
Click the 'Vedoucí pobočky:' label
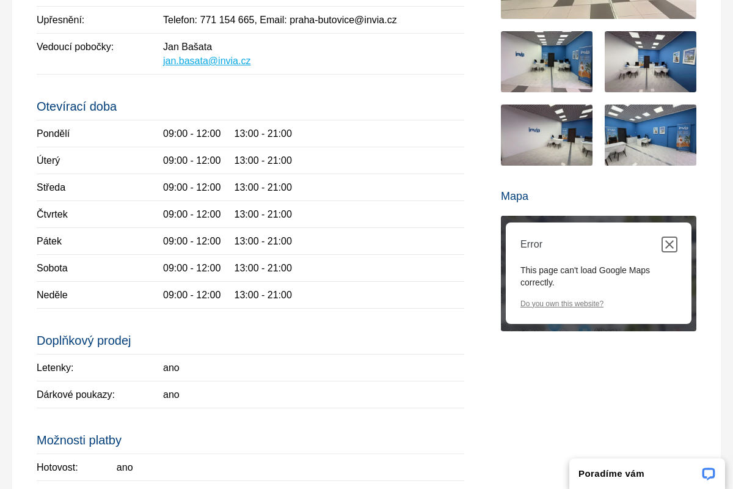(75, 47)
